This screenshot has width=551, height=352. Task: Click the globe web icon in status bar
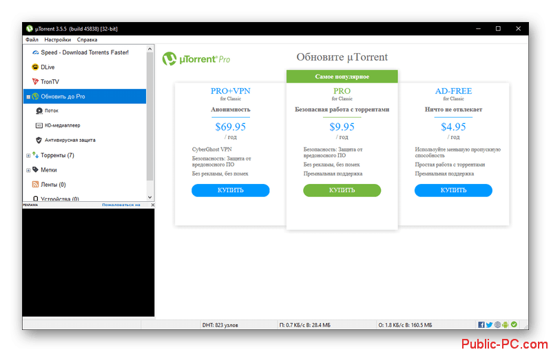497,324
